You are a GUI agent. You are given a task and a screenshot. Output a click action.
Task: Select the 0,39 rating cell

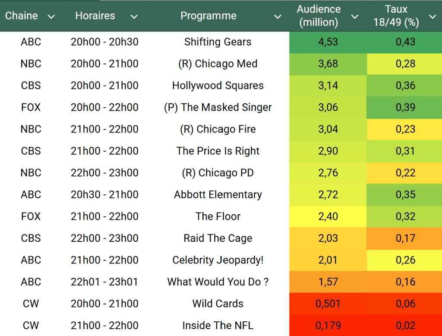pos(405,107)
